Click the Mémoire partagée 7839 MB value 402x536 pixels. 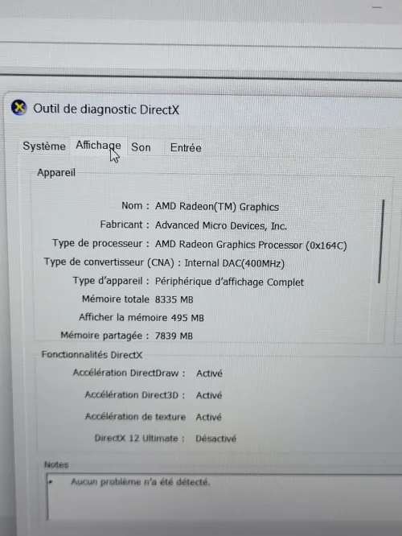(174, 336)
